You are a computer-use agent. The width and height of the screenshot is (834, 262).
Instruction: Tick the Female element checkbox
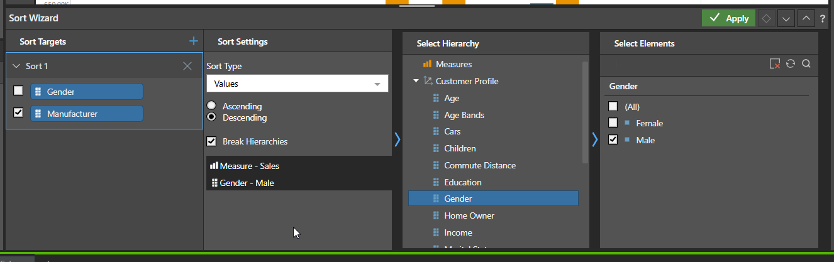[613, 123]
